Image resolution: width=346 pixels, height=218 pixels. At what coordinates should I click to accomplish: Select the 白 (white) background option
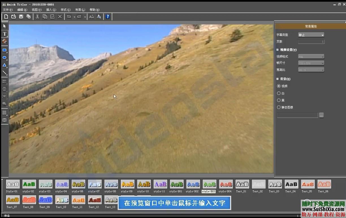click(279, 93)
